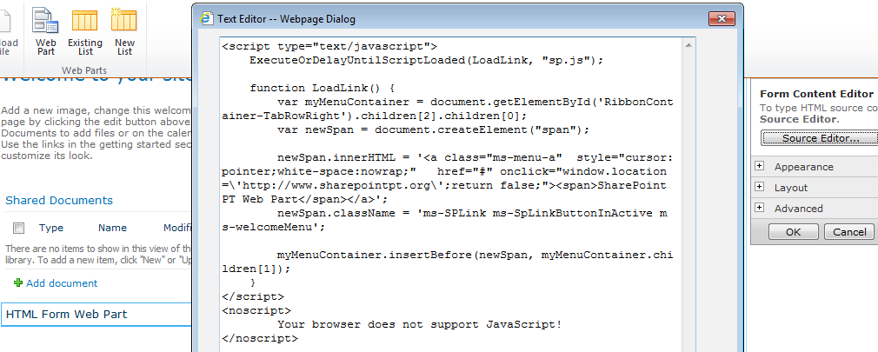878x352 pixels.
Task: Expand the Appearance section
Action: [759, 166]
